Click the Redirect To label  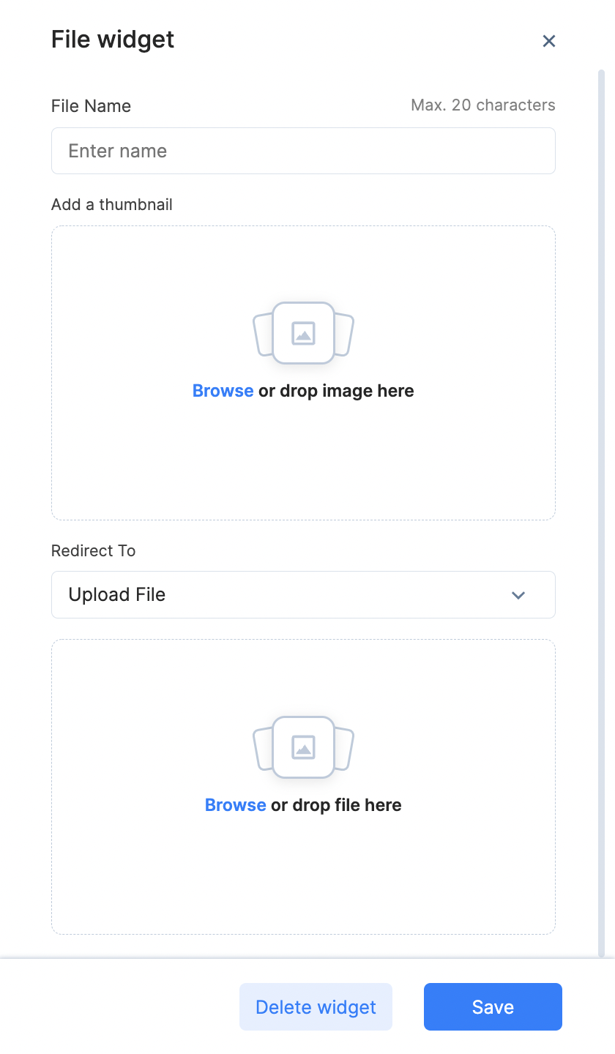(x=93, y=550)
